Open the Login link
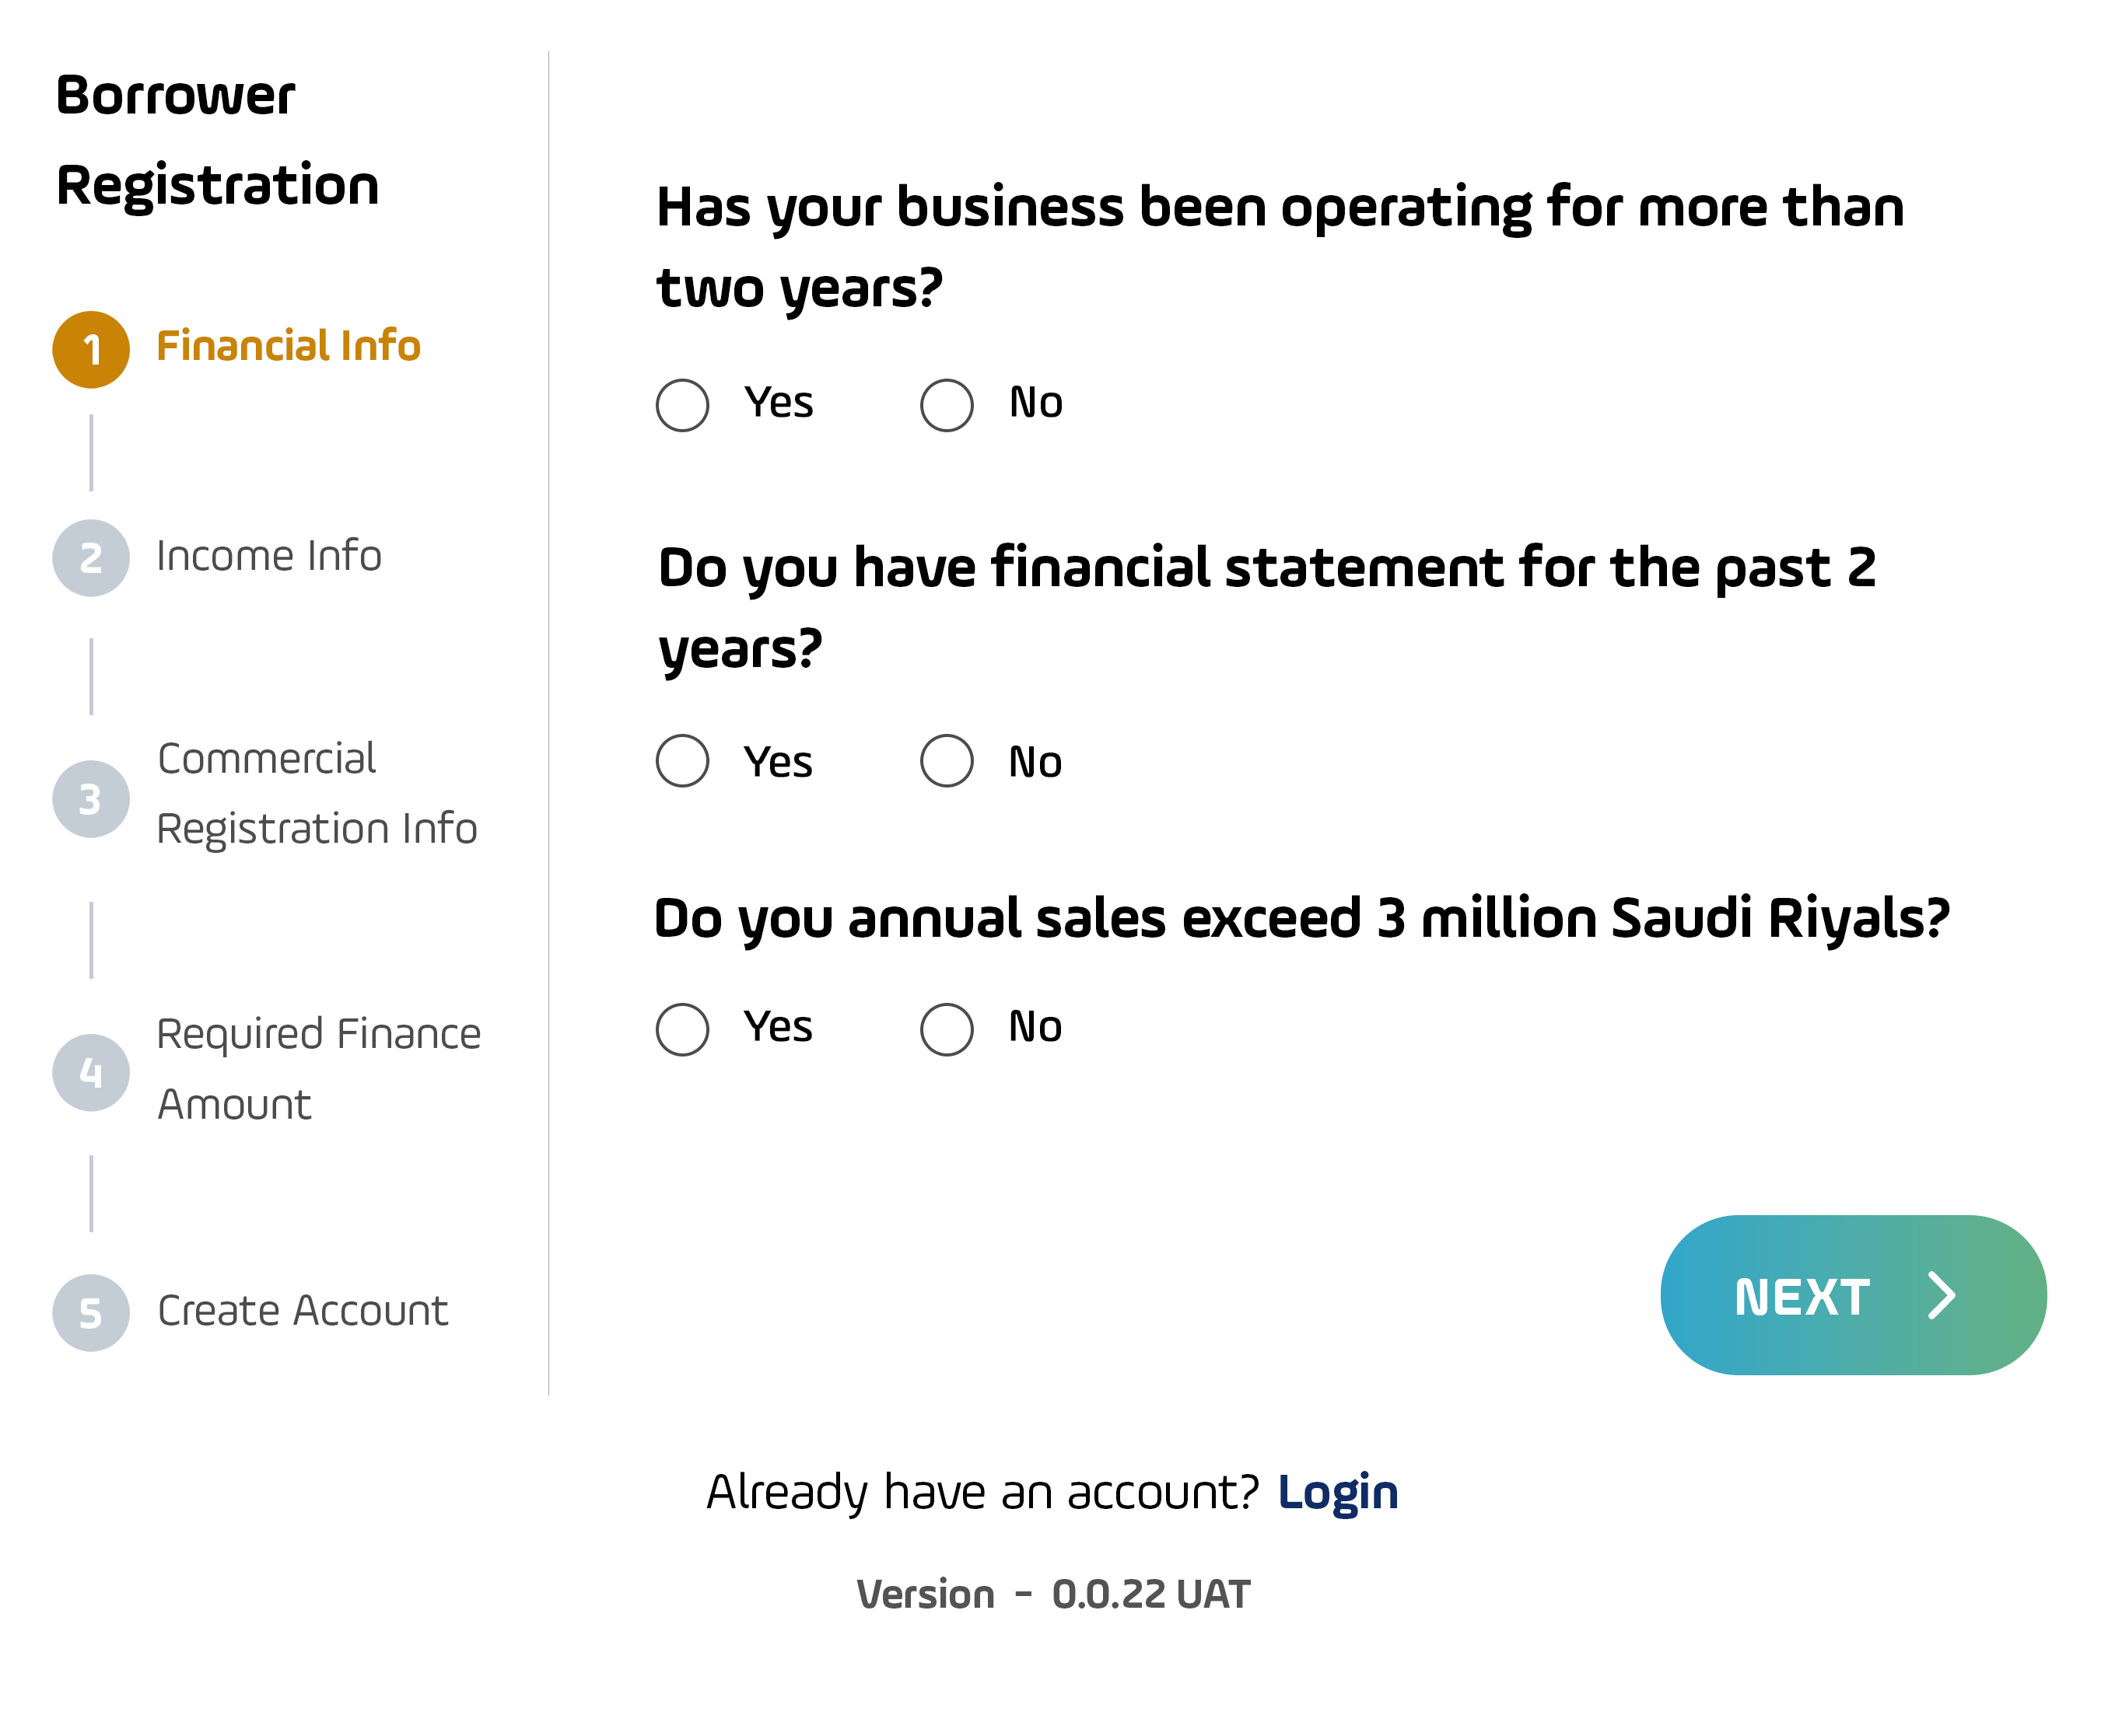This screenshot has height=1736, width=2108. [x=1339, y=1491]
